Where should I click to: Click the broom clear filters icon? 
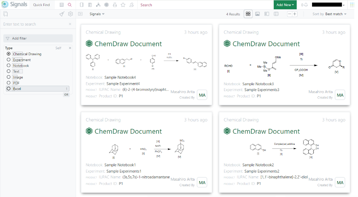[x=62, y=14]
